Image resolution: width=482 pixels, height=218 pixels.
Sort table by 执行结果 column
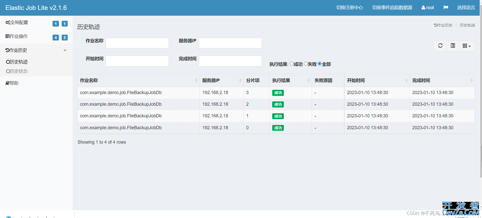pos(290,80)
